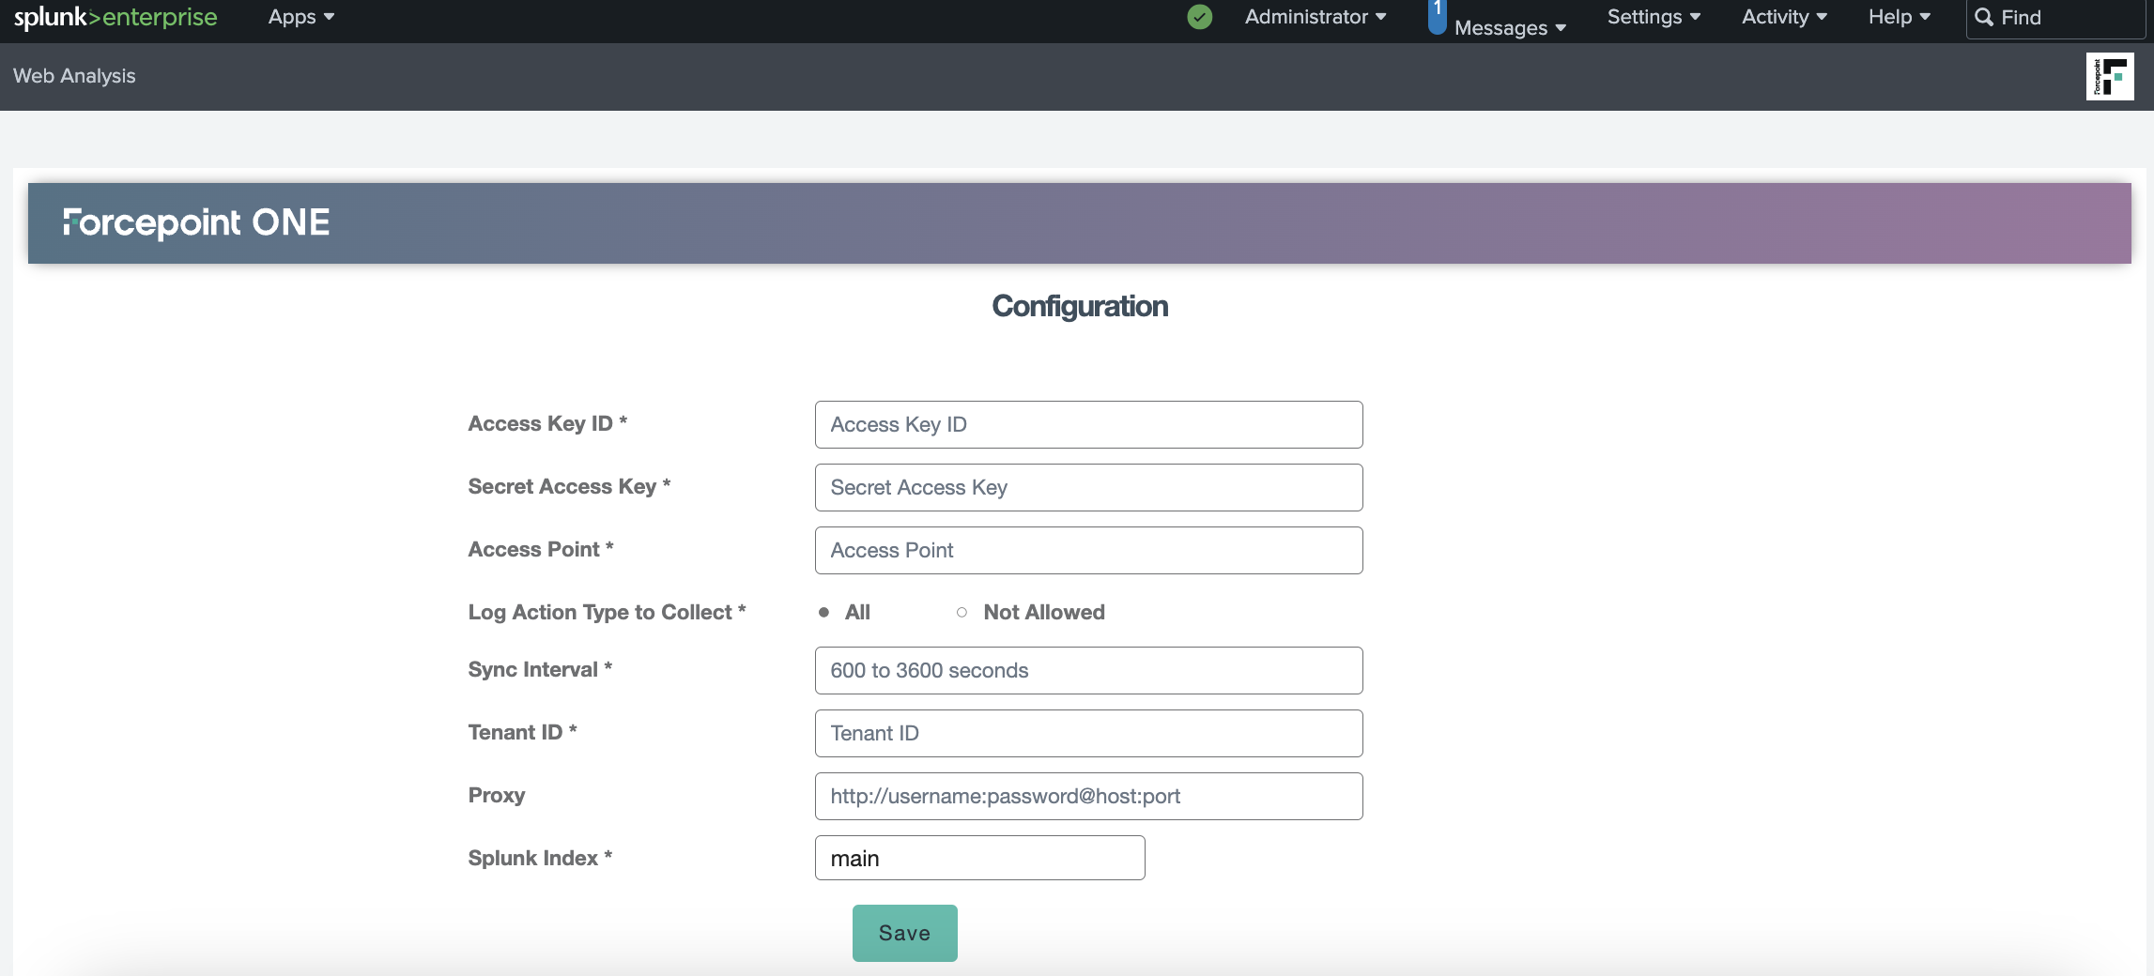Click the Find search field

click(2055, 18)
